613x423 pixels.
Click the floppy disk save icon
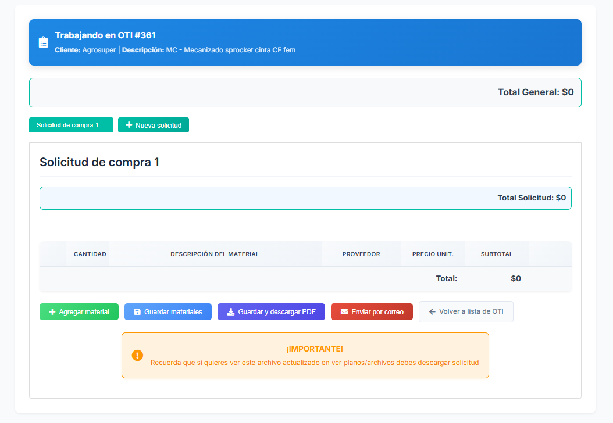[137, 312]
